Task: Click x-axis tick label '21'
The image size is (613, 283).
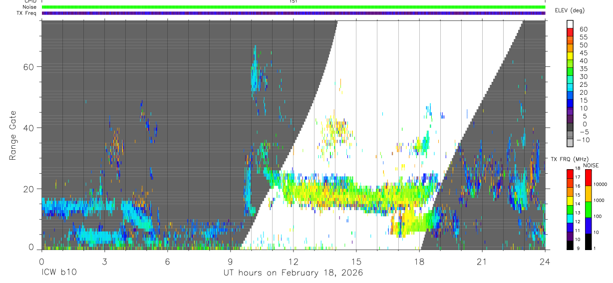Action: [482, 261]
